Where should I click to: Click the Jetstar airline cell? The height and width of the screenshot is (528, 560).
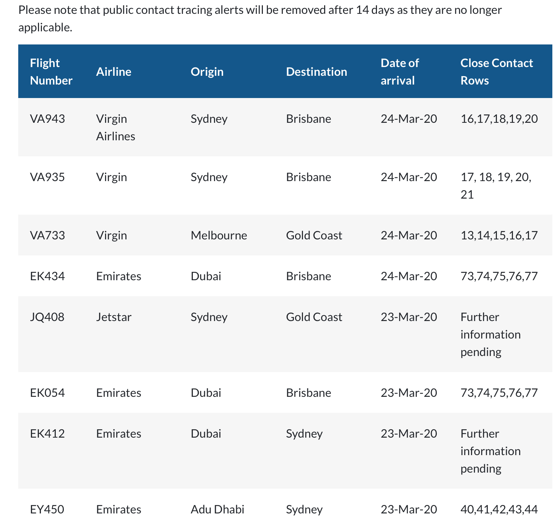click(114, 317)
